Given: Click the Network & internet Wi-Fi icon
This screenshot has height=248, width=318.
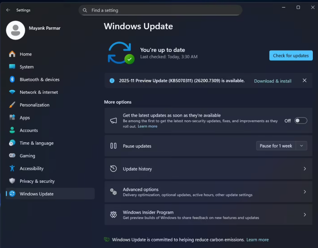Looking at the screenshot, I should point(12,92).
